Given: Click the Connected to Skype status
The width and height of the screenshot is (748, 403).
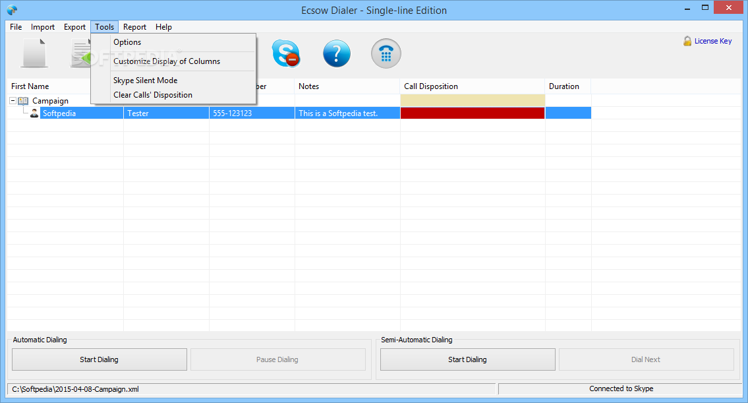Looking at the screenshot, I should [621, 388].
